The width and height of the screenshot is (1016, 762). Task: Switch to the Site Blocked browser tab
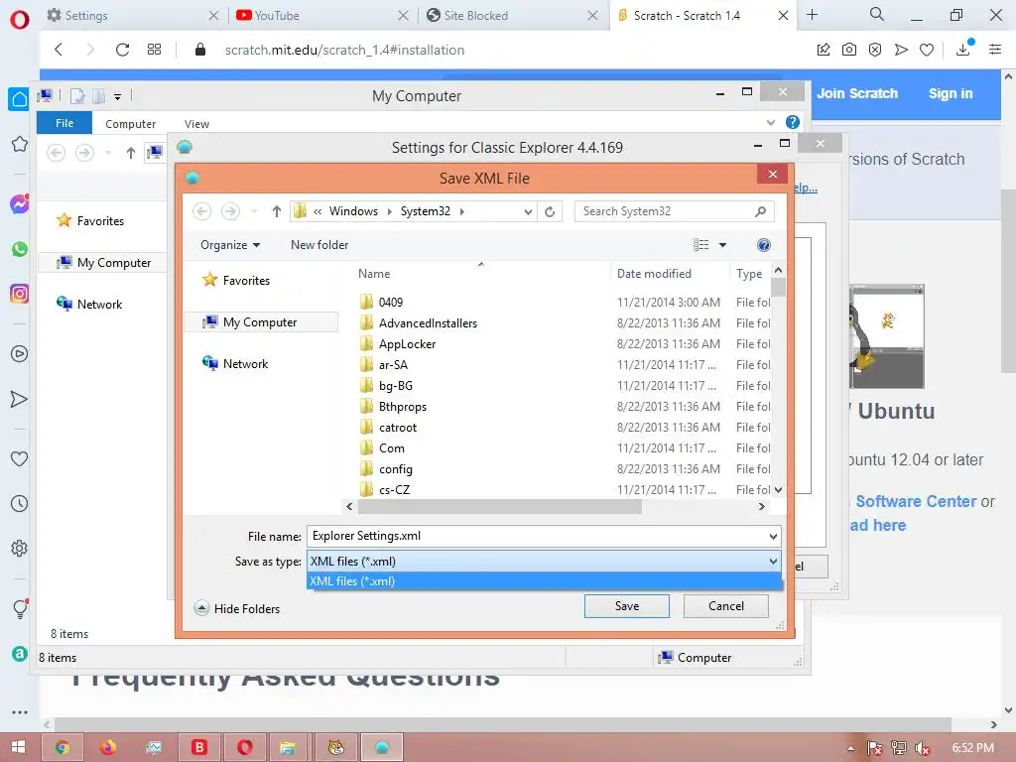coord(511,16)
